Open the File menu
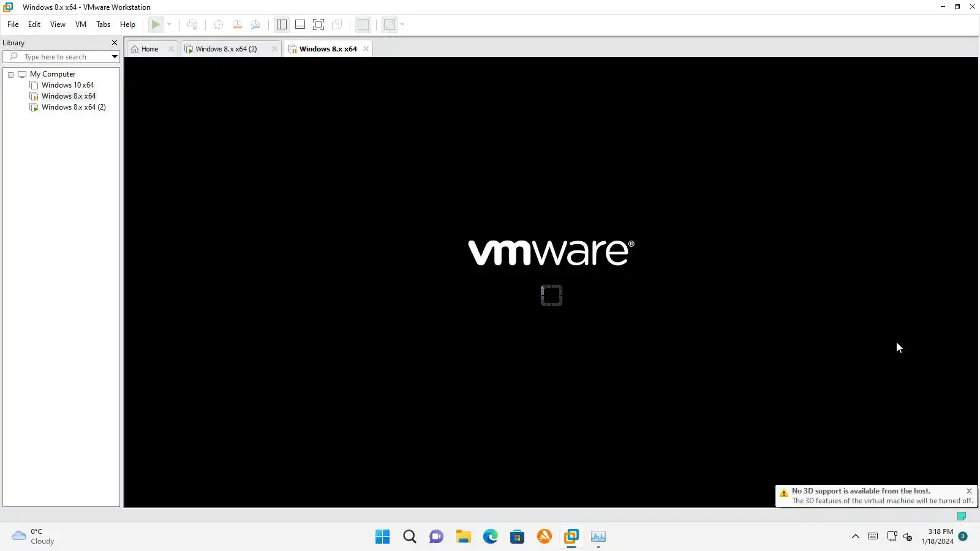Screen dimensions: 980x551 (13, 24)
